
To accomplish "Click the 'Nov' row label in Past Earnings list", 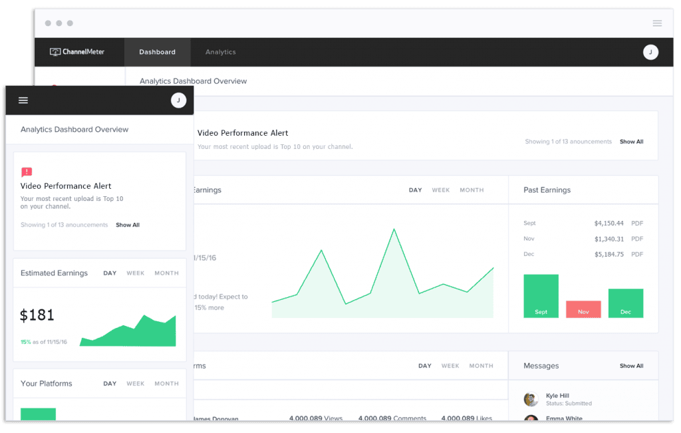I will (x=529, y=238).
